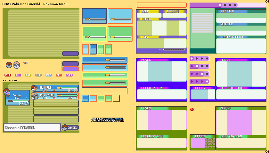Click the PROFILE header label
269x153 pixels.
click(x=227, y=11)
